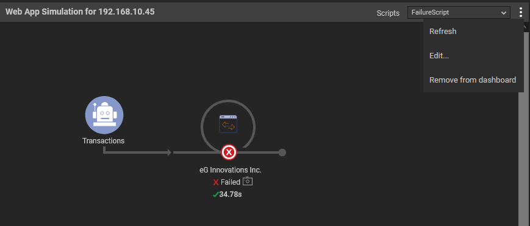Viewport: 530px width, 226px height.
Task: Click the gray end node dot
Action: (x=282, y=152)
